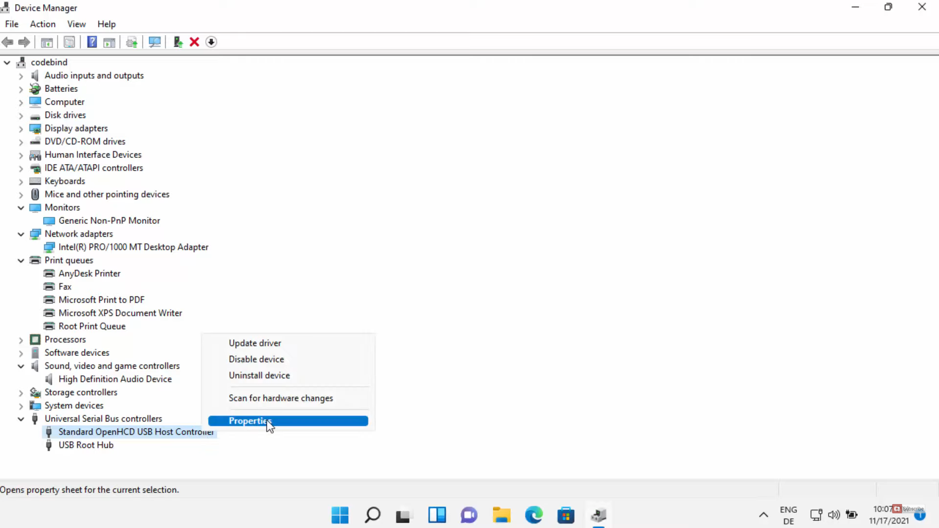Collapse the Monitors node

(21, 208)
